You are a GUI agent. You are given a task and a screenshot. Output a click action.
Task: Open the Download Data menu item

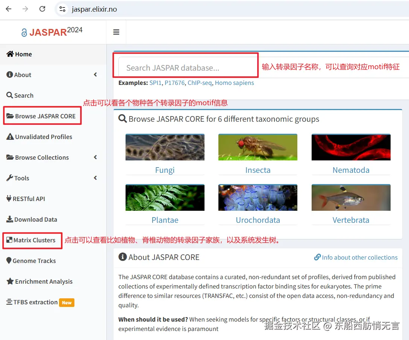[x=53, y=219]
